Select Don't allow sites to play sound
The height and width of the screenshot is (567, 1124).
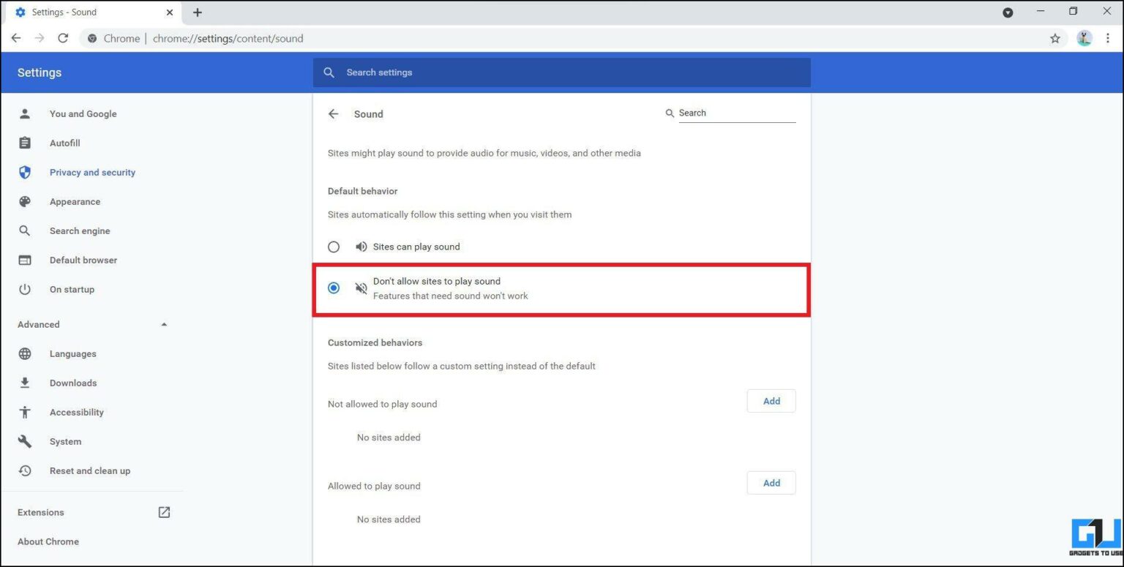coord(334,288)
